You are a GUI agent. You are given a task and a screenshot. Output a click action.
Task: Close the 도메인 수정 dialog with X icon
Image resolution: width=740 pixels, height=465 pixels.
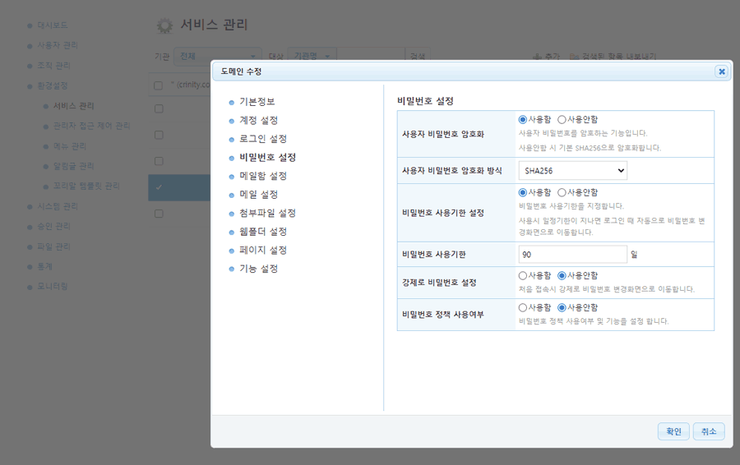(722, 71)
